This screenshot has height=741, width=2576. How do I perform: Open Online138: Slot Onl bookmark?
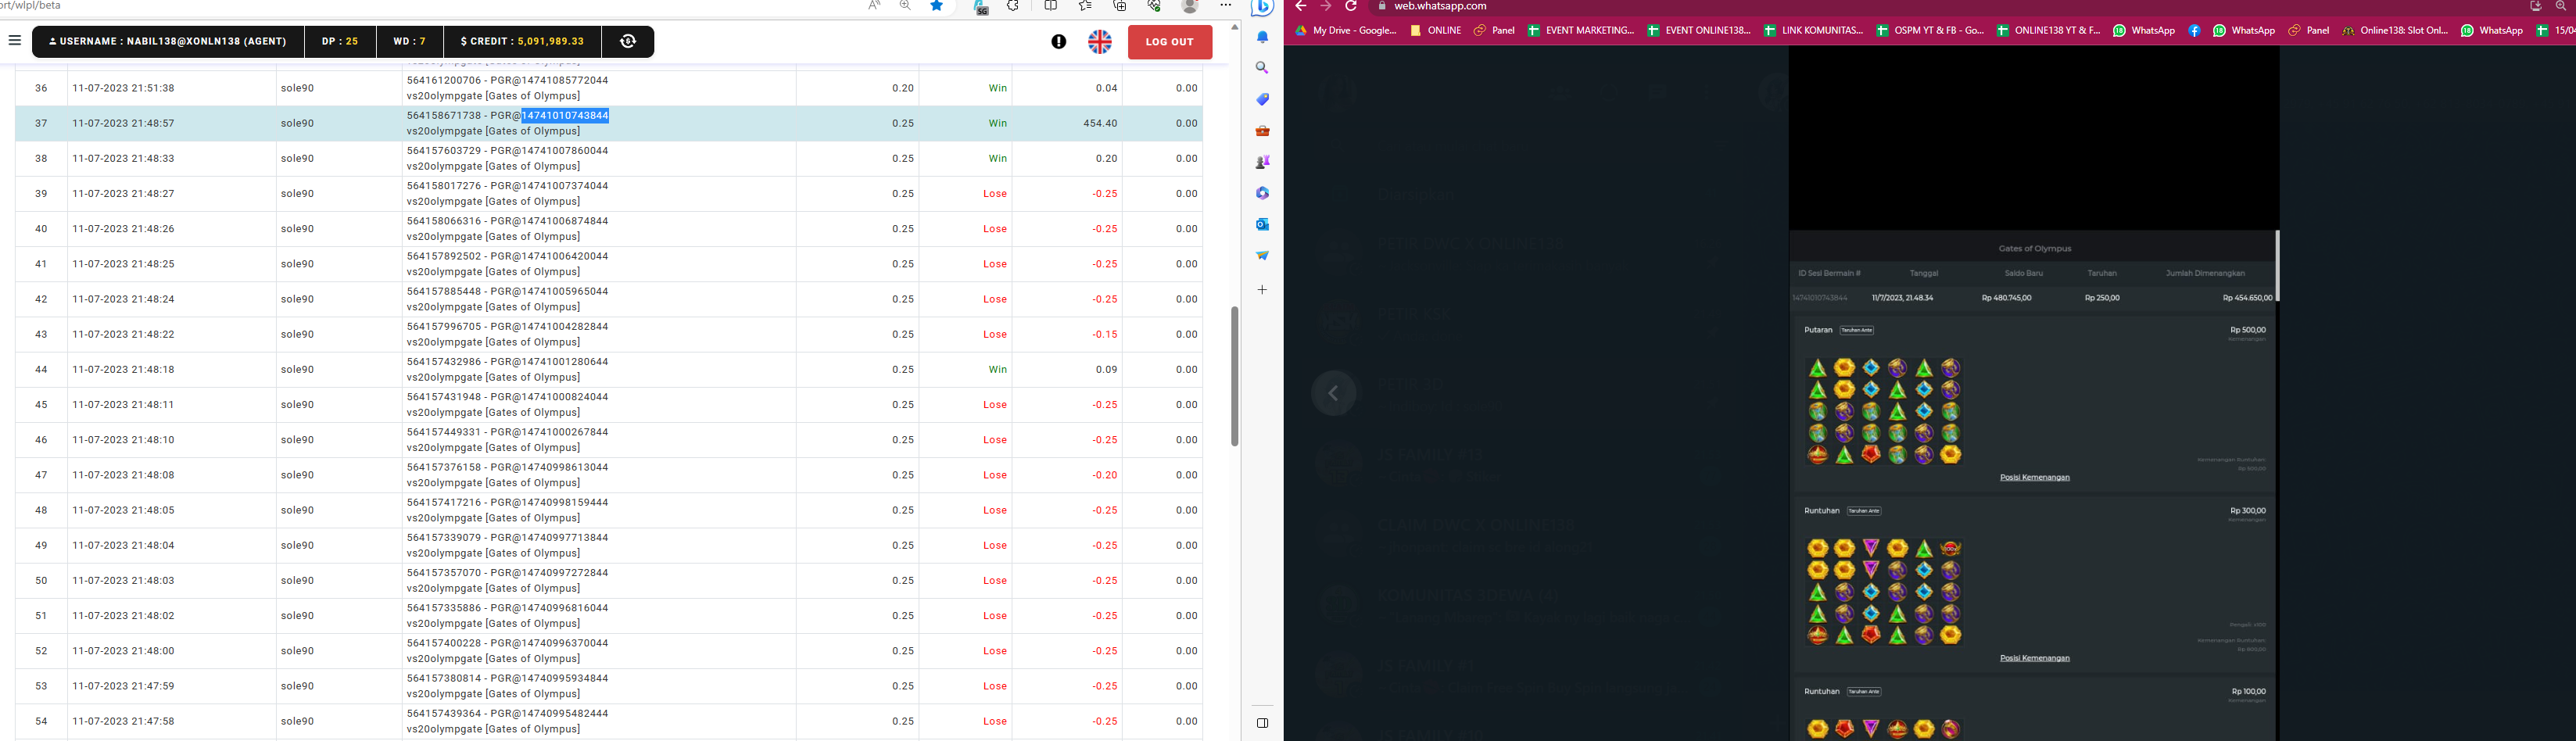coord(2395,31)
